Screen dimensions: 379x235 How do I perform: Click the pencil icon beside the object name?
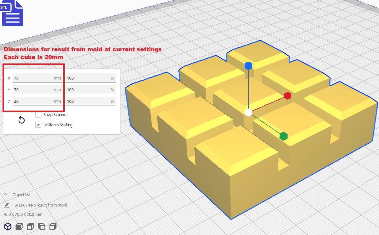[6, 205]
